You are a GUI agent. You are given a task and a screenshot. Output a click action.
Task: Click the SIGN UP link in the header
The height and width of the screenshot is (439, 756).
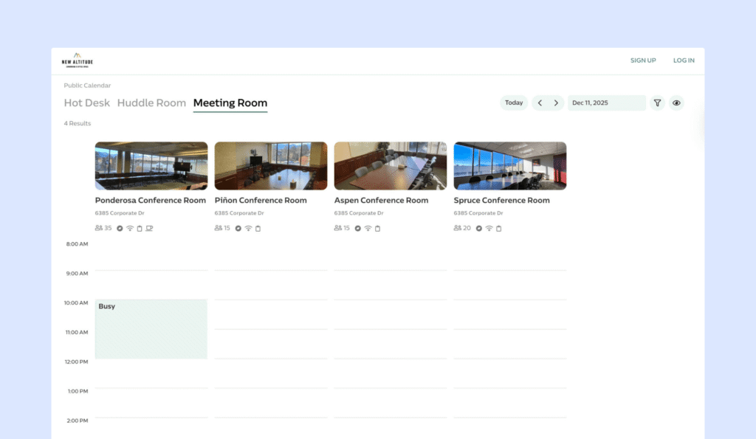643,60
